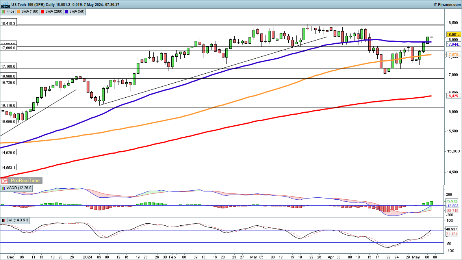
Task: Select the 16,720.0 horizontal level label
Action: (8, 83)
